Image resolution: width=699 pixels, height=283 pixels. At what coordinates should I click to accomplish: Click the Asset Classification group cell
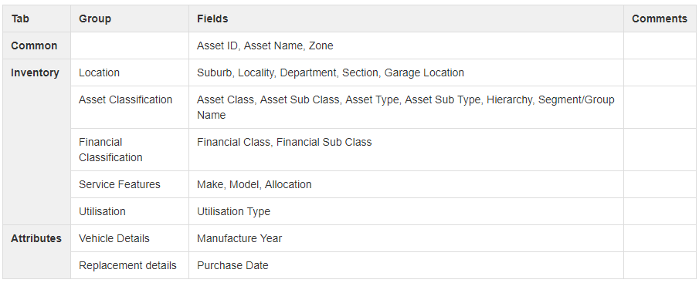pyautogui.click(x=130, y=107)
